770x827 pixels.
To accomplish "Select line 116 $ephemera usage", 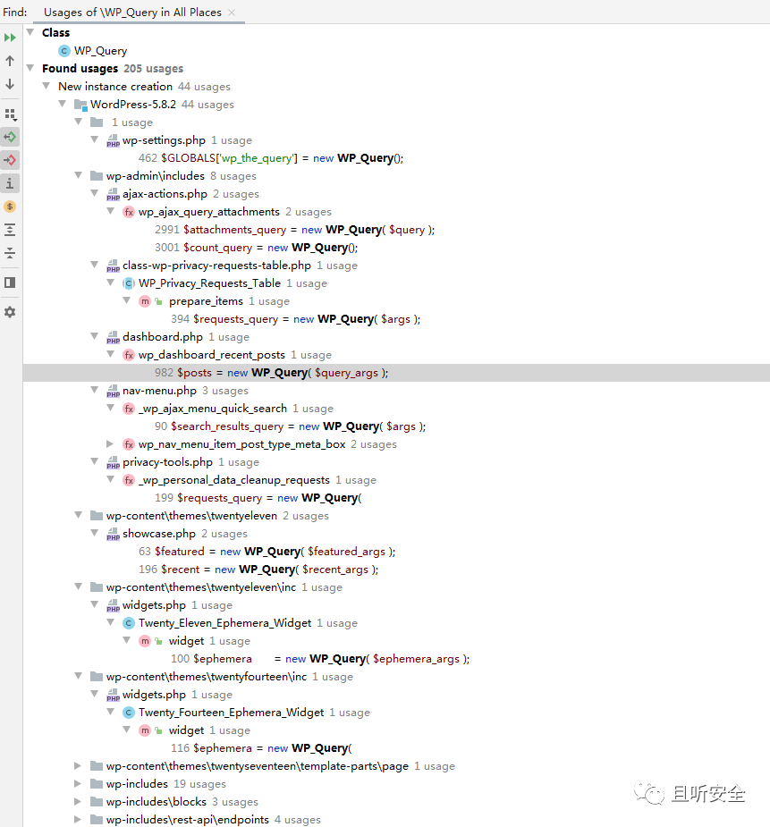I will point(261,748).
